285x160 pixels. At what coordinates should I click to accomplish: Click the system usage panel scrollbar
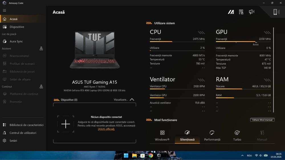(273, 70)
